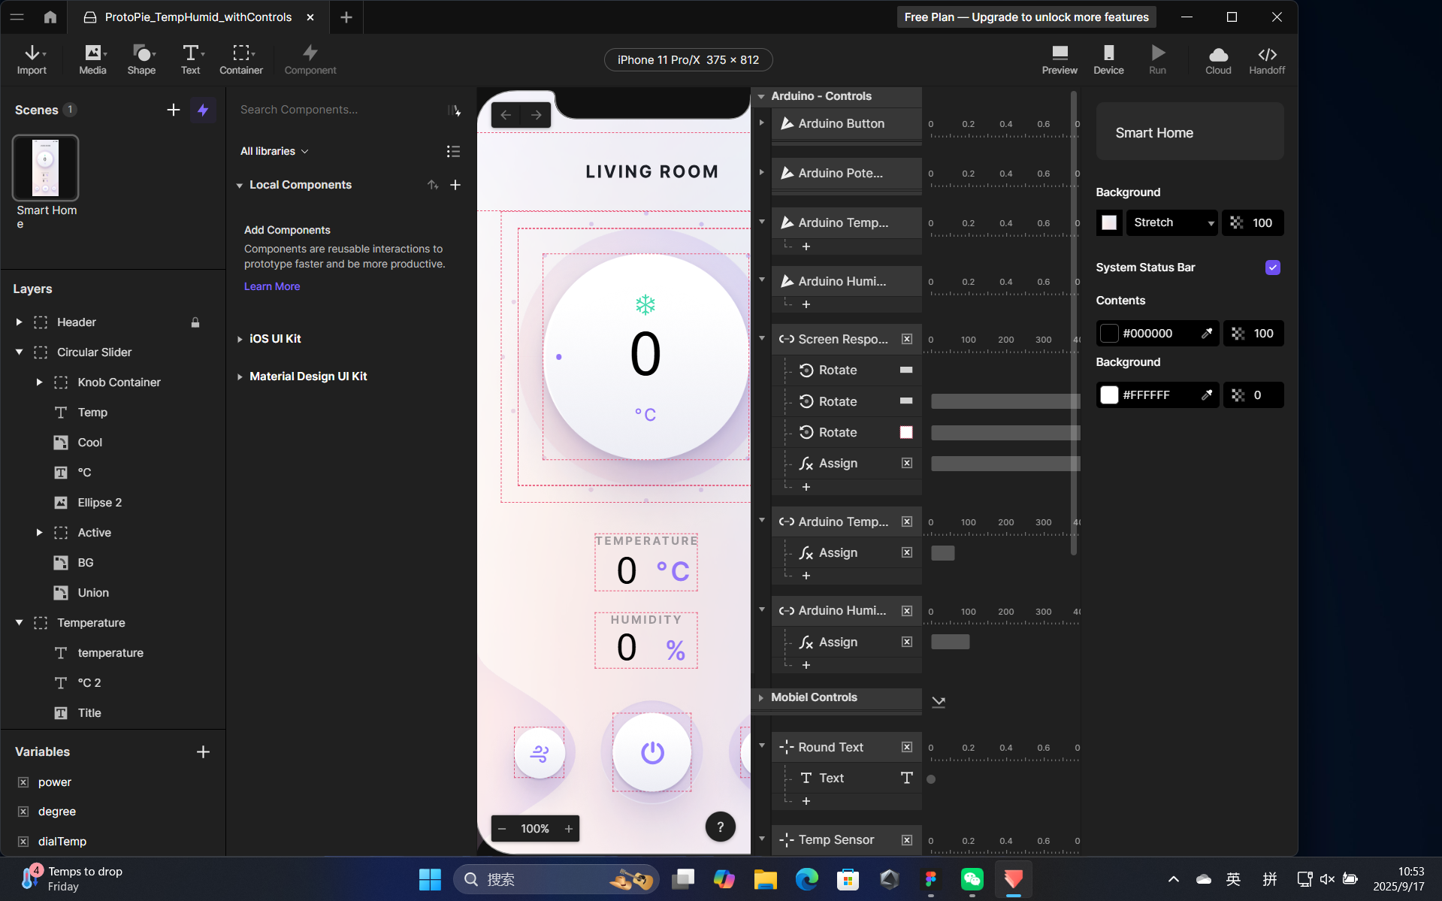Unlock the Header layer

[x=195, y=322]
